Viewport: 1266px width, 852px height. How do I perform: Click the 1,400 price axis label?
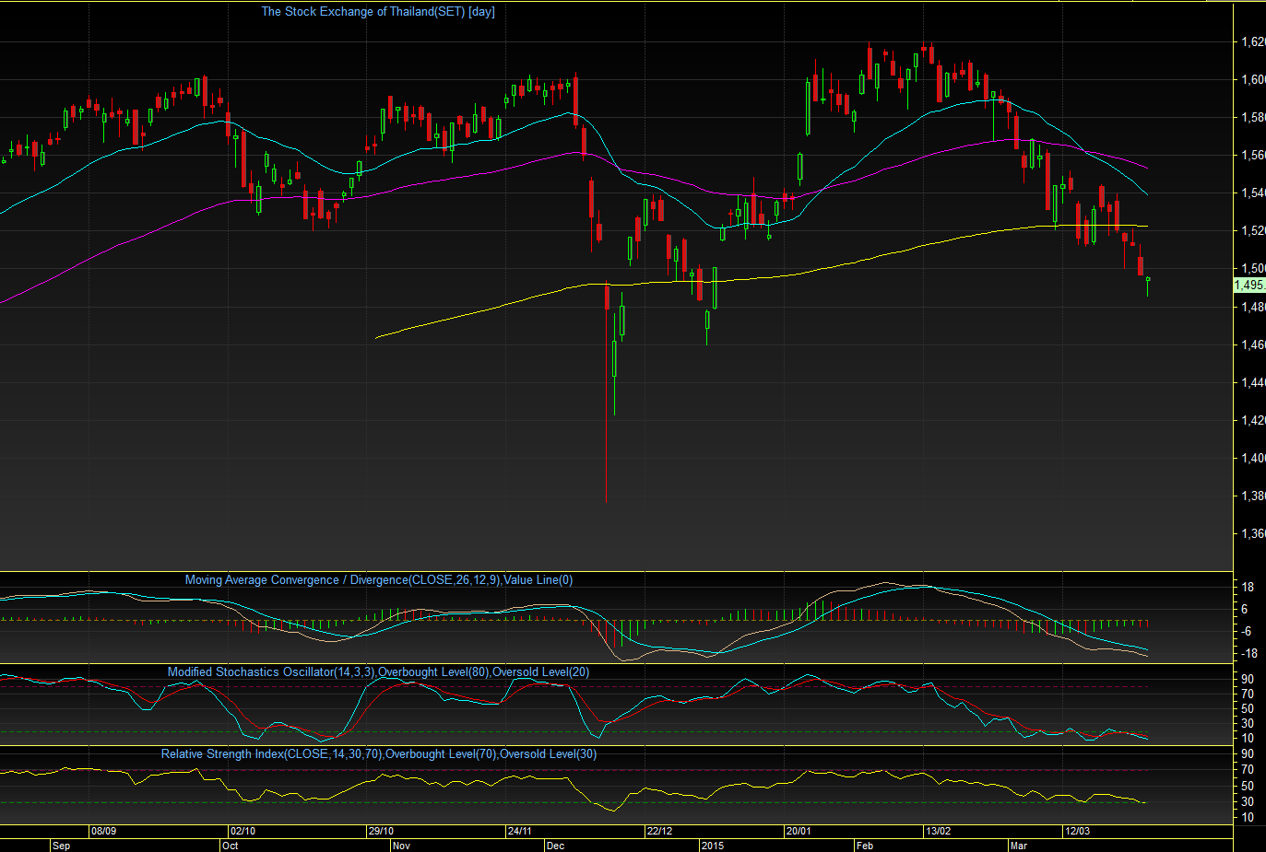[1253, 458]
